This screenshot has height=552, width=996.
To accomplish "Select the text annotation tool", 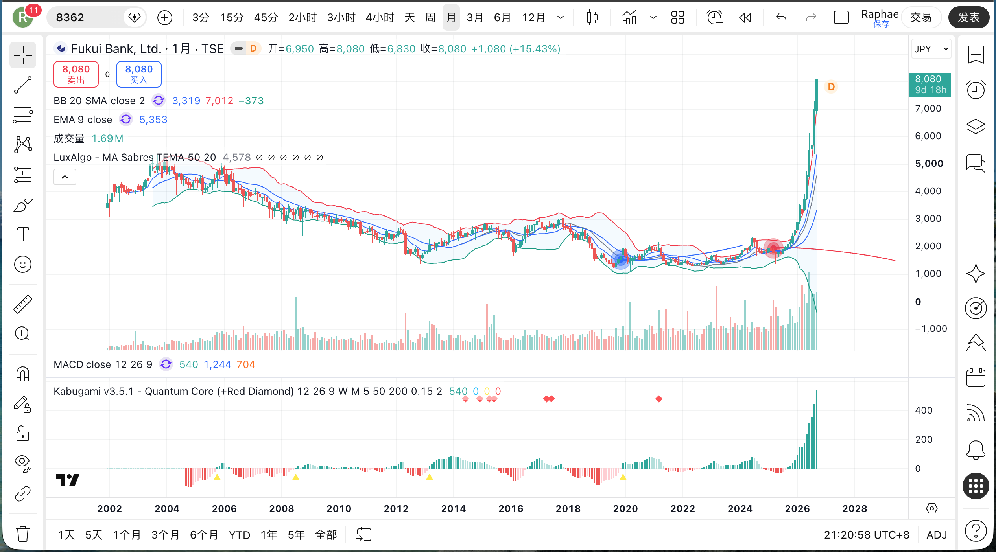I will [x=23, y=234].
